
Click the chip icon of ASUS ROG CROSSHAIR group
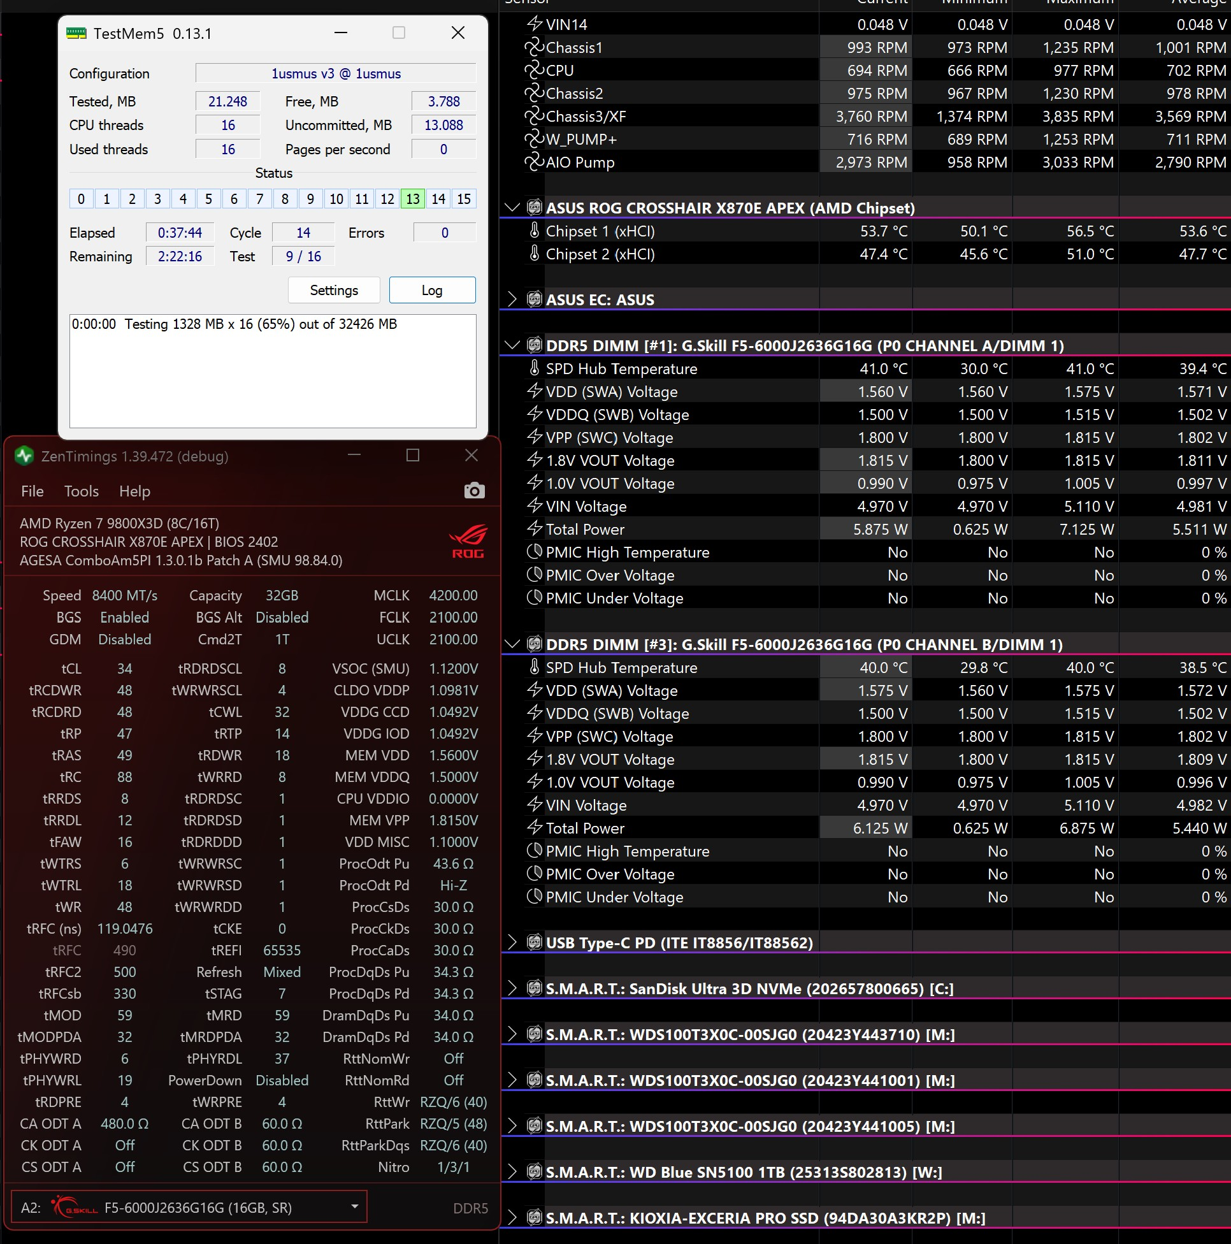(x=534, y=207)
